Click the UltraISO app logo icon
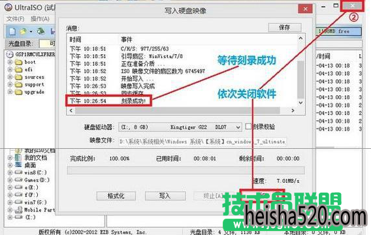The width and height of the screenshot is (371, 235). click(8, 7)
